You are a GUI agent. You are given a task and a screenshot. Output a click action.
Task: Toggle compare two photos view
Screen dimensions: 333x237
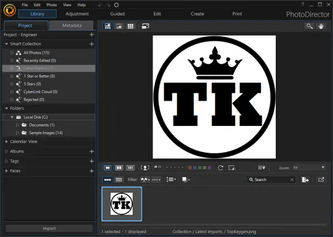pyautogui.click(x=119, y=168)
